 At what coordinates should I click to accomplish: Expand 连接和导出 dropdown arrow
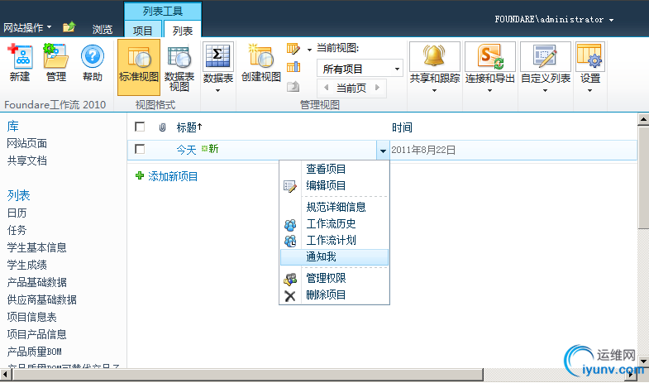click(x=489, y=90)
